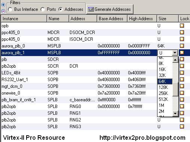Image resolution: width=190 pixels, height=142 pixels.
Task: Select 128K from the size list
Action: click(165, 87)
